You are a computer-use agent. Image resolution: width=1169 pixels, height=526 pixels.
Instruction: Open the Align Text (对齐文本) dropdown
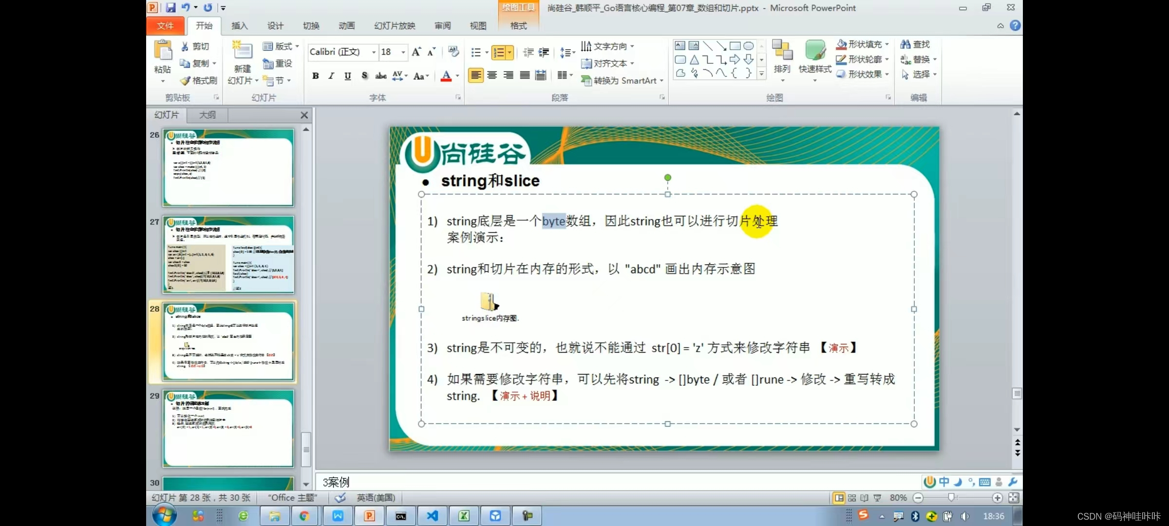point(608,63)
